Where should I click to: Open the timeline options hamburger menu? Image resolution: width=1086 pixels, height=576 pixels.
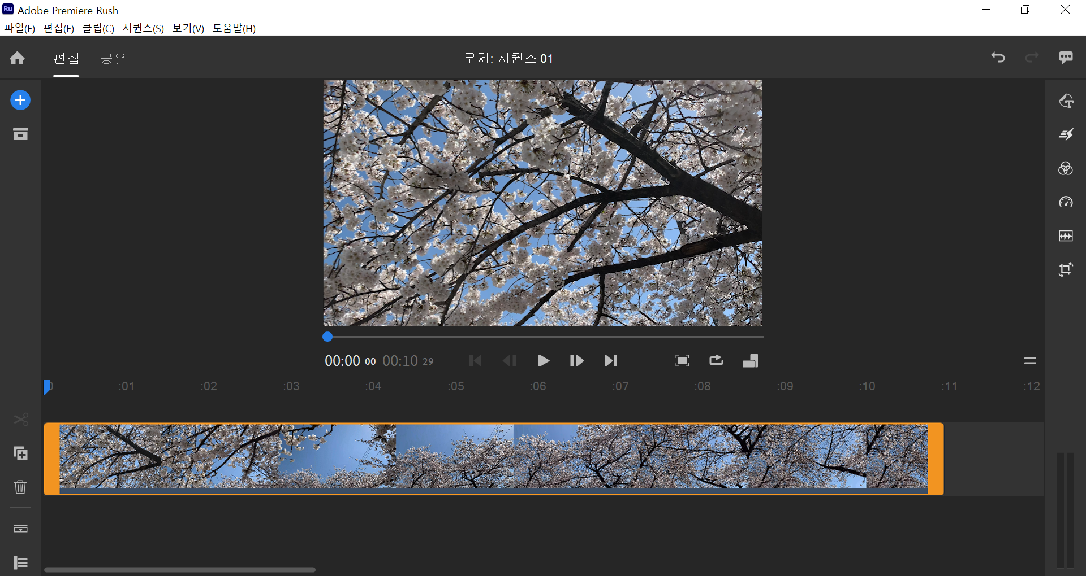pos(1031,360)
